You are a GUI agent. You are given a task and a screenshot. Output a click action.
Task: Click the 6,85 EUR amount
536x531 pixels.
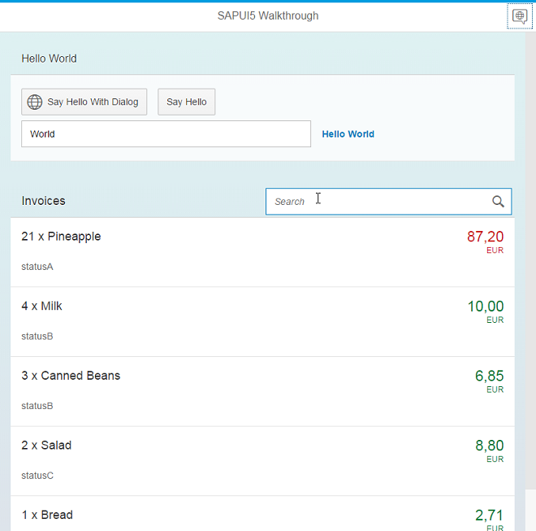(x=489, y=376)
